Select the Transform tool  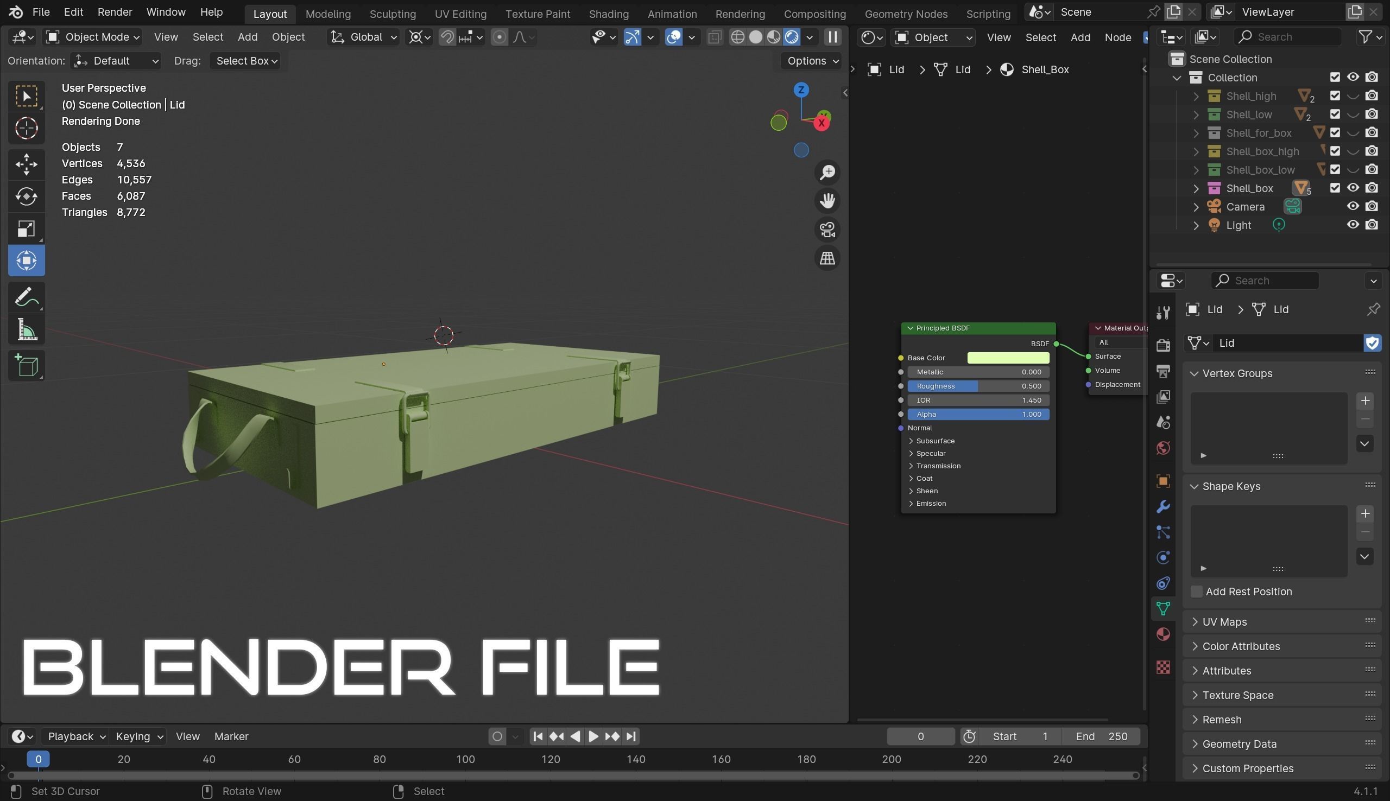coord(27,261)
